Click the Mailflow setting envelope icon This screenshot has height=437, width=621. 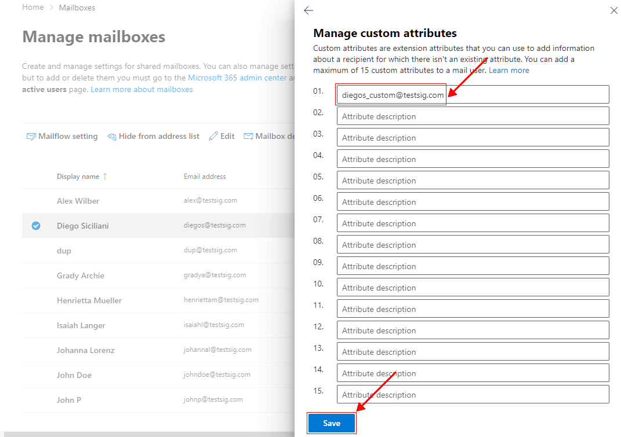[31, 137]
